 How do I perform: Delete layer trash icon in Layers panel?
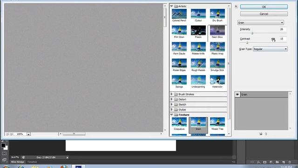290,162
